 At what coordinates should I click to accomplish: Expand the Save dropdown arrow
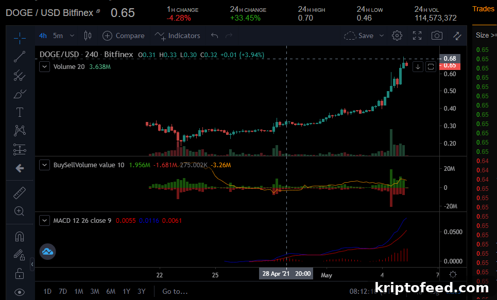point(382,36)
